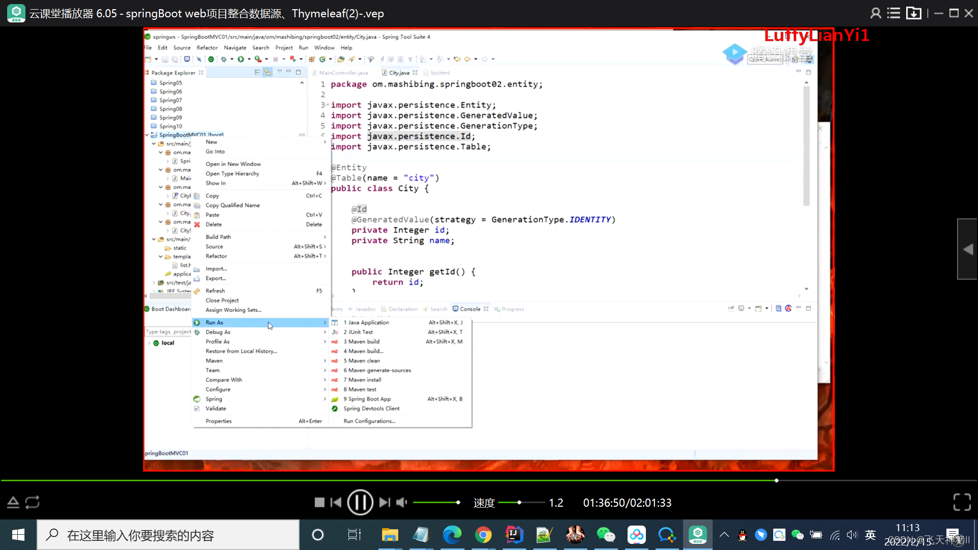Toggle the loop playback mode icon
Screen dimensions: 978x550
(x=32, y=503)
